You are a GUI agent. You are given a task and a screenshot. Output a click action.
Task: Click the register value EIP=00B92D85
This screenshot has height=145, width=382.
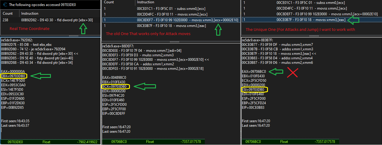click(x=13, y=107)
